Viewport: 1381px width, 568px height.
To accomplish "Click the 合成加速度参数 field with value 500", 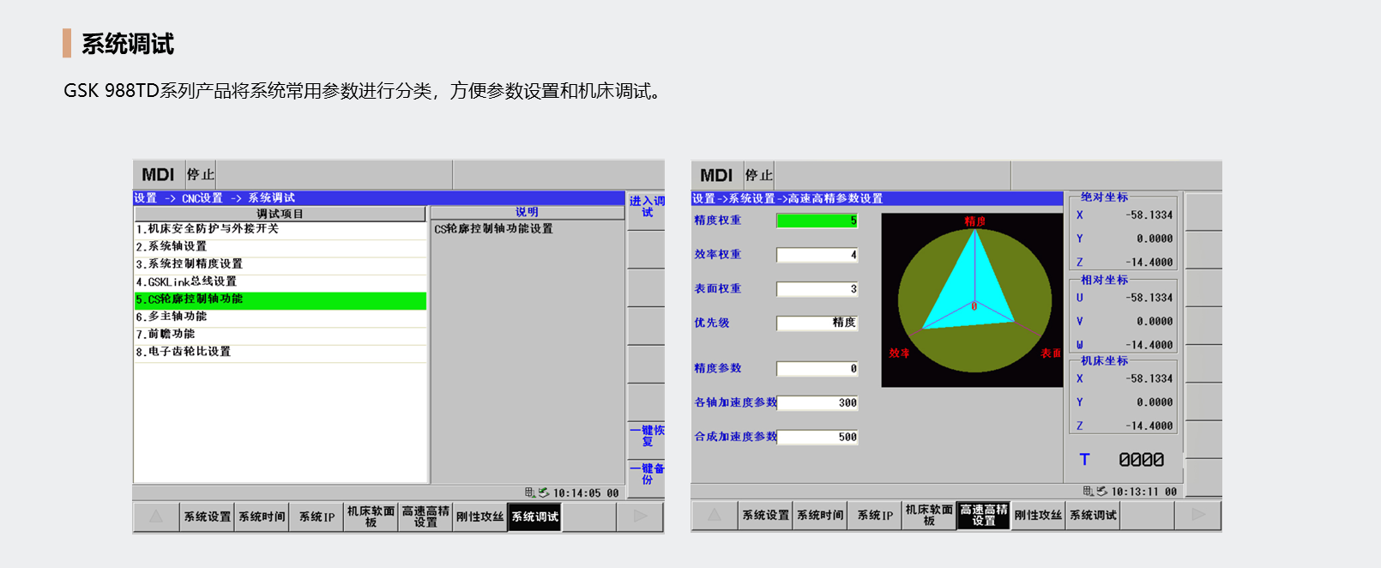I will 817,437.
